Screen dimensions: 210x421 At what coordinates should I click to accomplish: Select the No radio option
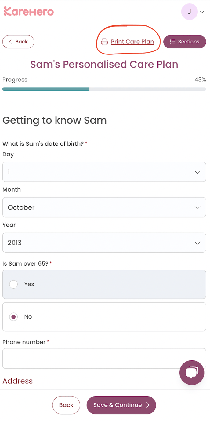click(13, 317)
